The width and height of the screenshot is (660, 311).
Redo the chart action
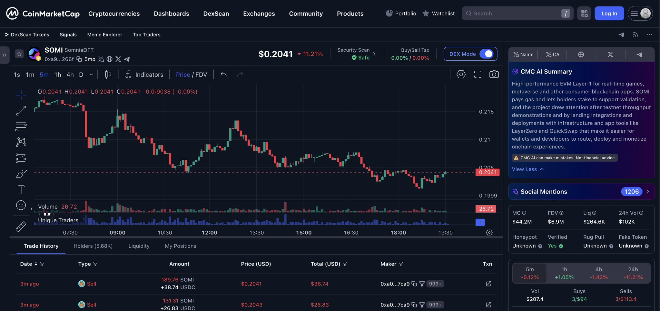[240, 75]
